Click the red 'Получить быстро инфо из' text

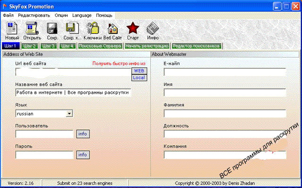coord(119,64)
